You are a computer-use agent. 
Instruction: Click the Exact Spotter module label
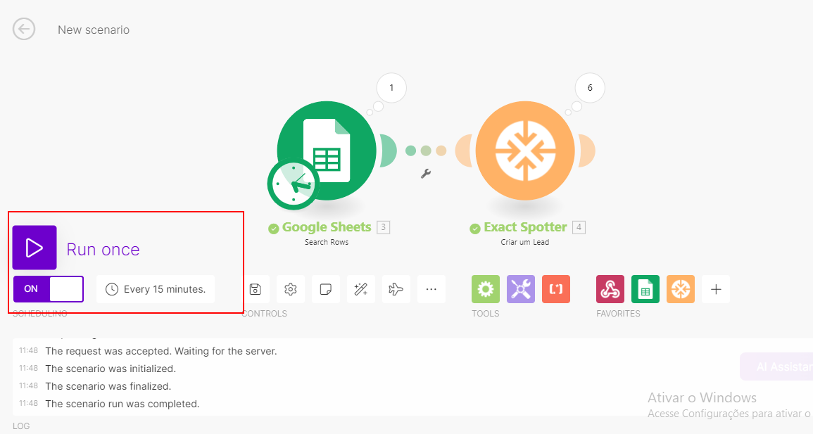click(x=525, y=227)
